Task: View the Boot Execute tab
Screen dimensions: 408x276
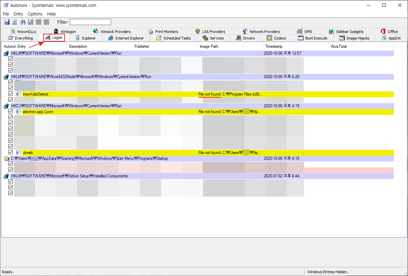Action: click(312, 38)
